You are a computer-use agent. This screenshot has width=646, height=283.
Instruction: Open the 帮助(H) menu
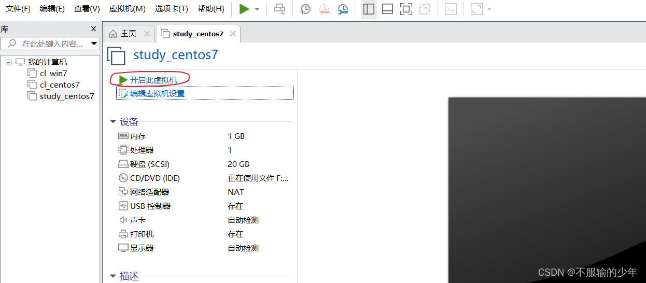211,9
